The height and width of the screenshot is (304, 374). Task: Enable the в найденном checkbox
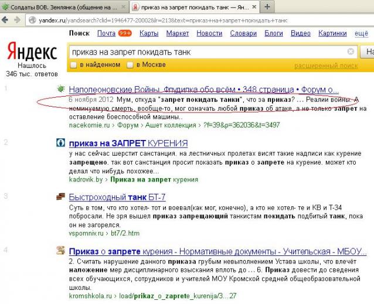74,65
